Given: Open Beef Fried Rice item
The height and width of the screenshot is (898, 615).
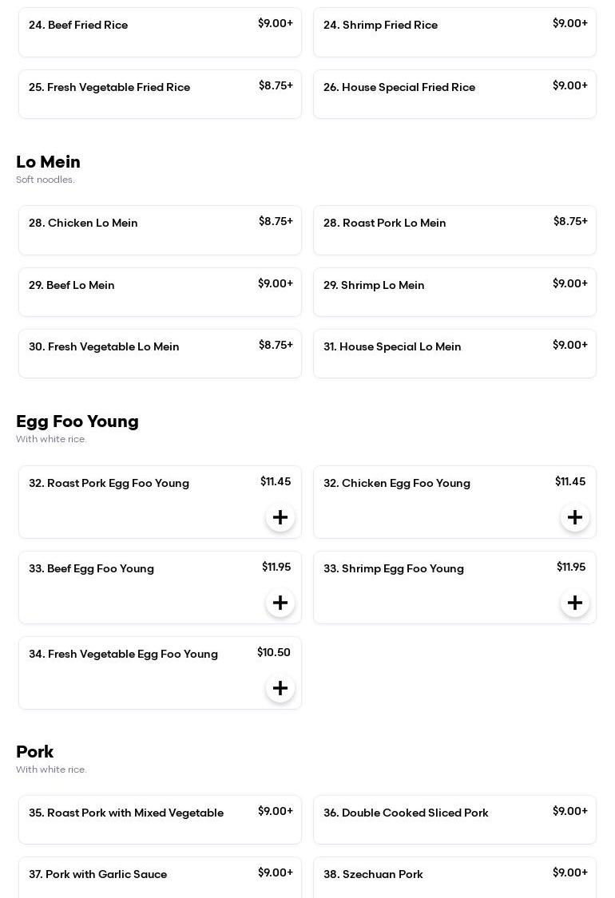Looking at the screenshot, I should 160,33.
